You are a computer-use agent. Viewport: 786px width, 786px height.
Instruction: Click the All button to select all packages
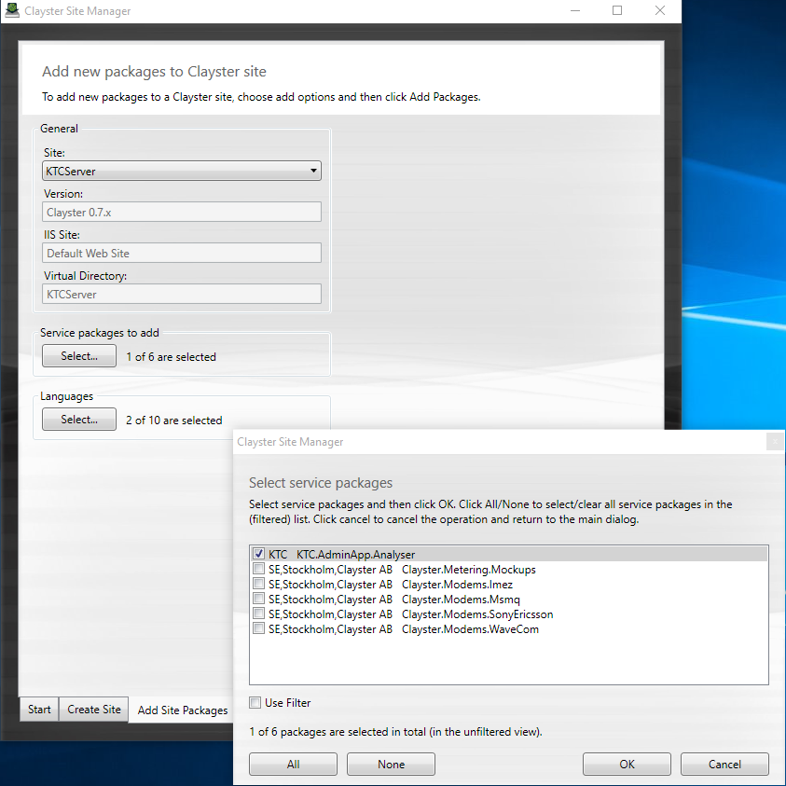click(x=294, y=764)
